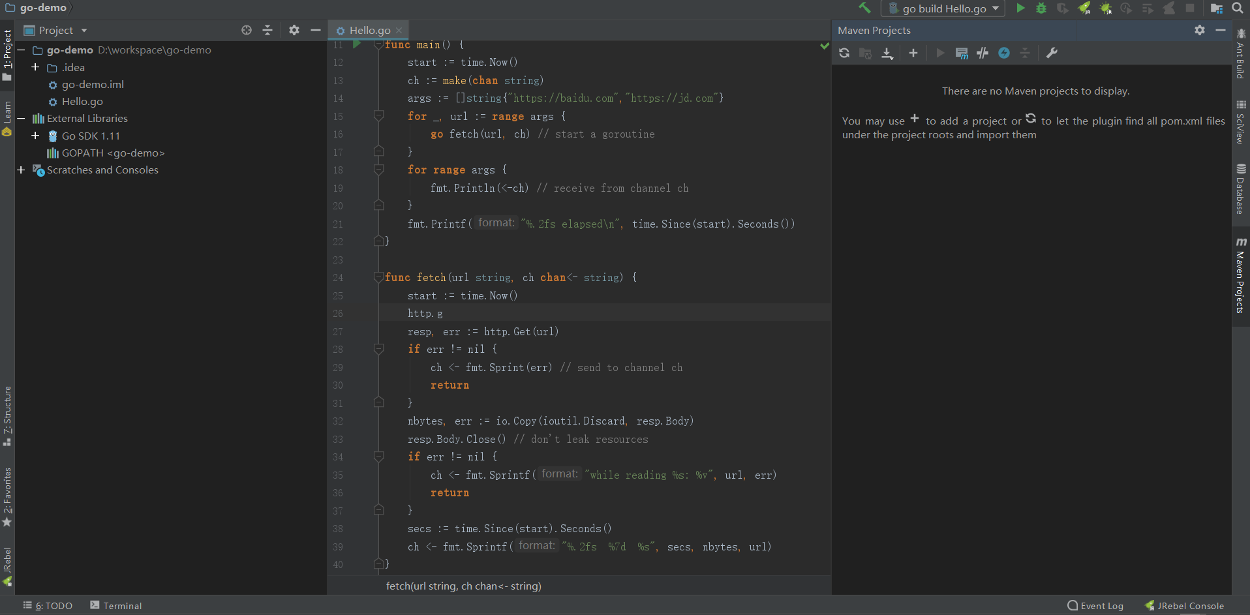Fold func main at line 11
Viewport: 1250px width, 615px height.
coord(378,45)
